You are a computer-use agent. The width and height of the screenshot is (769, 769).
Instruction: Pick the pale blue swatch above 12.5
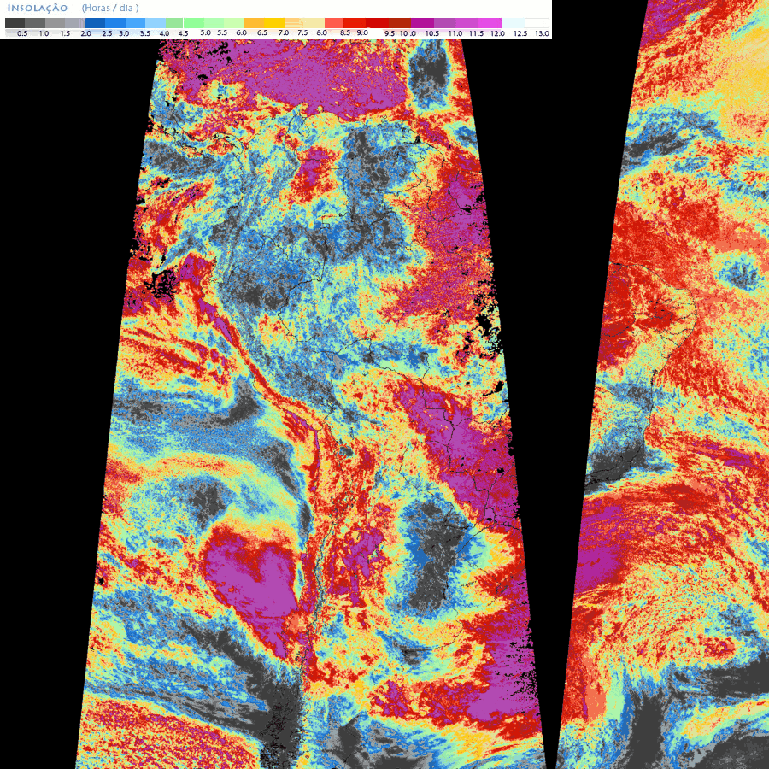[513, 23]
